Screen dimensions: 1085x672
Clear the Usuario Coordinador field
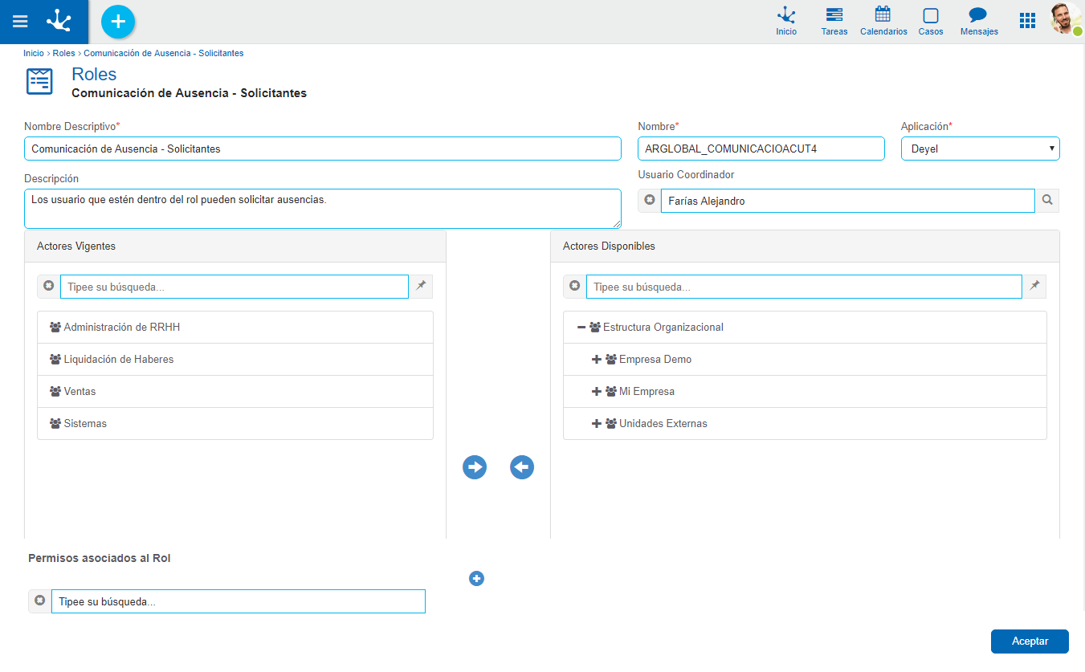coord(650,200)
